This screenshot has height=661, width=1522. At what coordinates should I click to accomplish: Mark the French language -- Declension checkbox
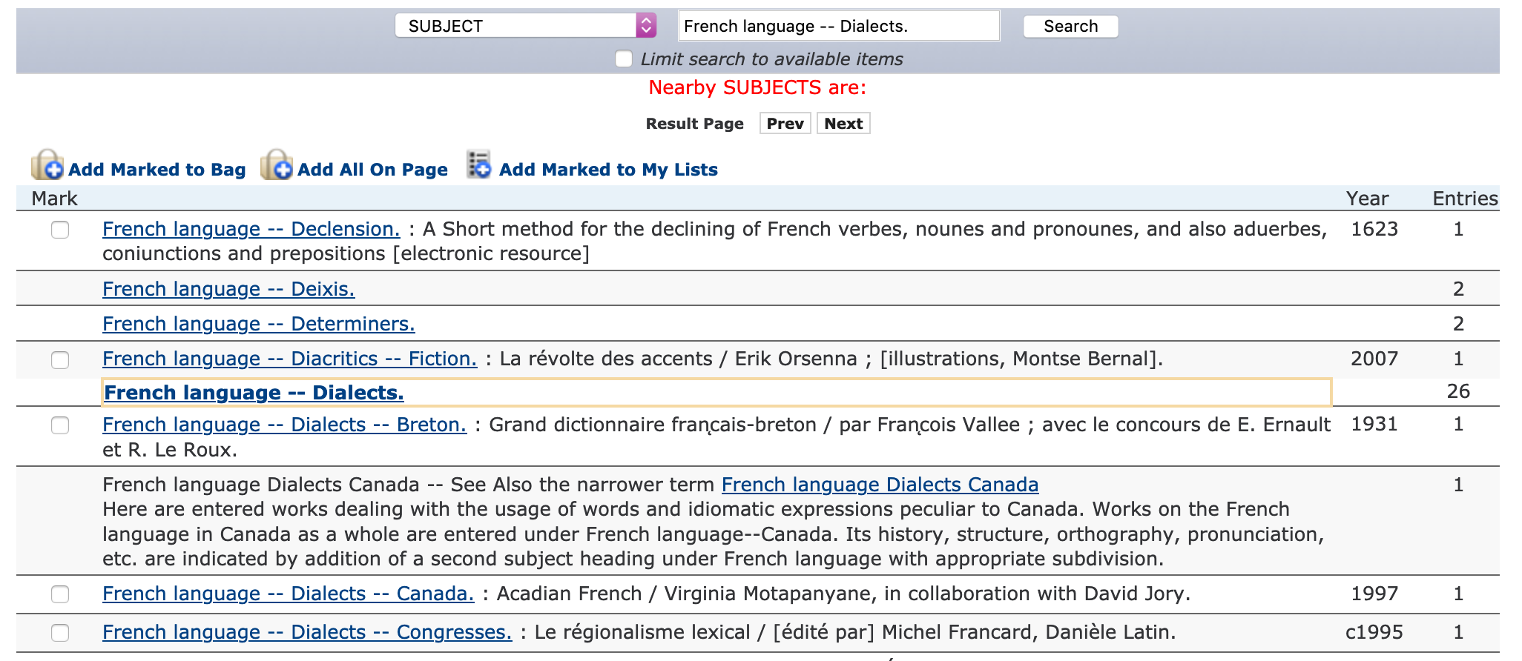click(60, 230)
